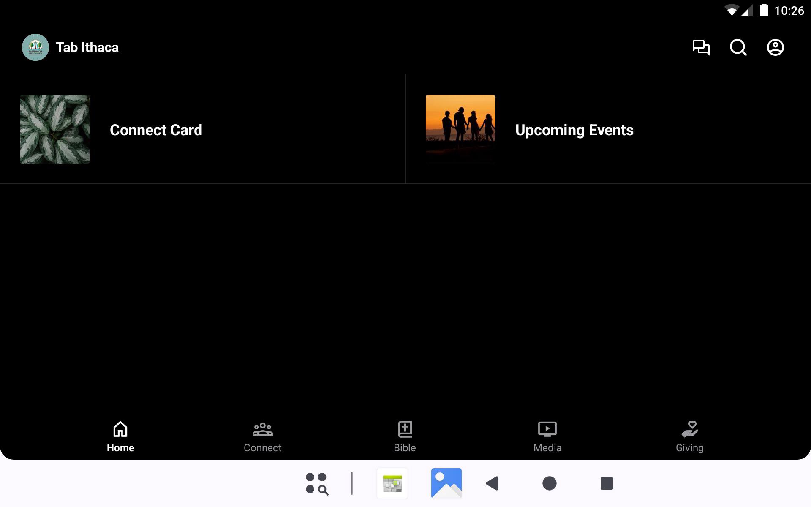Open the Connect Card link

coord(156,130)
